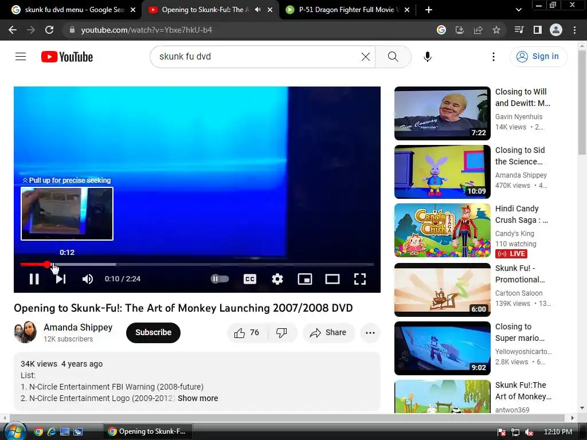Close the P-51 Dragon Fighter tab
587x440 pixels.
point(408,10)
